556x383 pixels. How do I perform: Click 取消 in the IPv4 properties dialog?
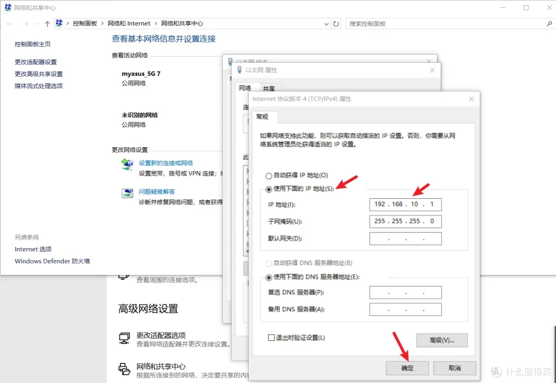pyautogui.click(x=455, y=368)
